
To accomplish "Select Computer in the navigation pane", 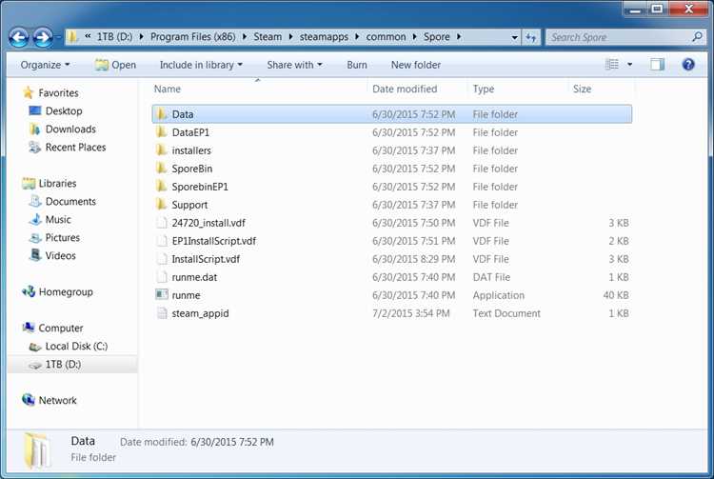I will (61, 328).
